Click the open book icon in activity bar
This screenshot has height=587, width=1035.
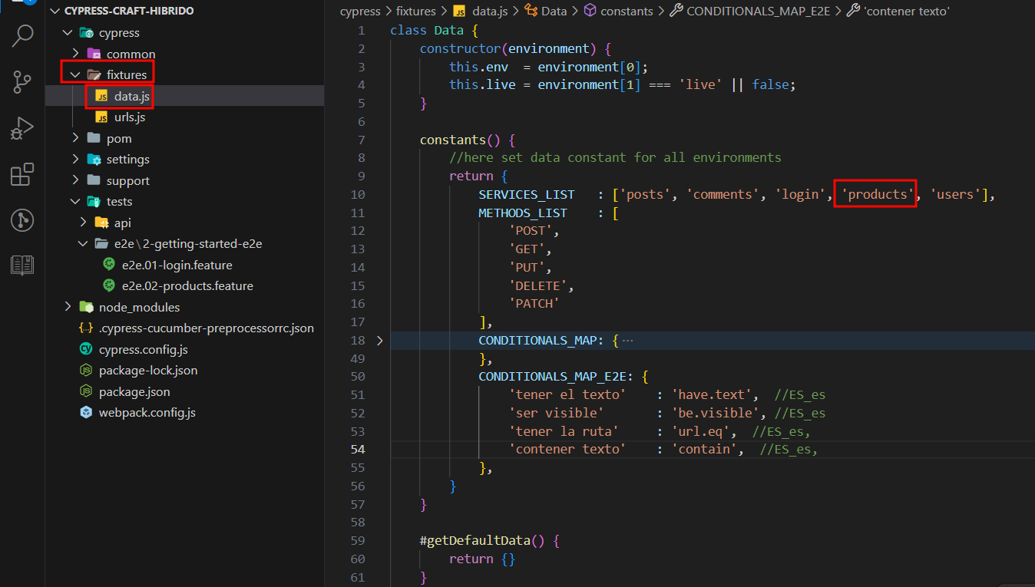22,265
